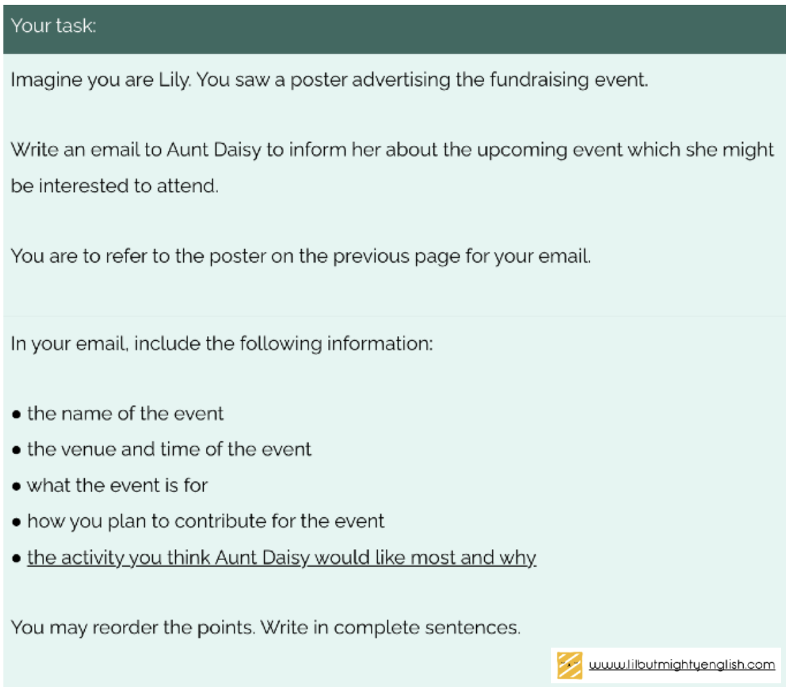Click the bullet dot before 'the name of the event'
The width and height of the screenshot is (792, 687).
tap(17, 414)
